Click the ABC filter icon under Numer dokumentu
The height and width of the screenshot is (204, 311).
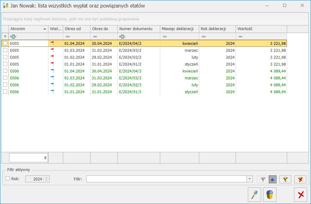coord(123,36)
